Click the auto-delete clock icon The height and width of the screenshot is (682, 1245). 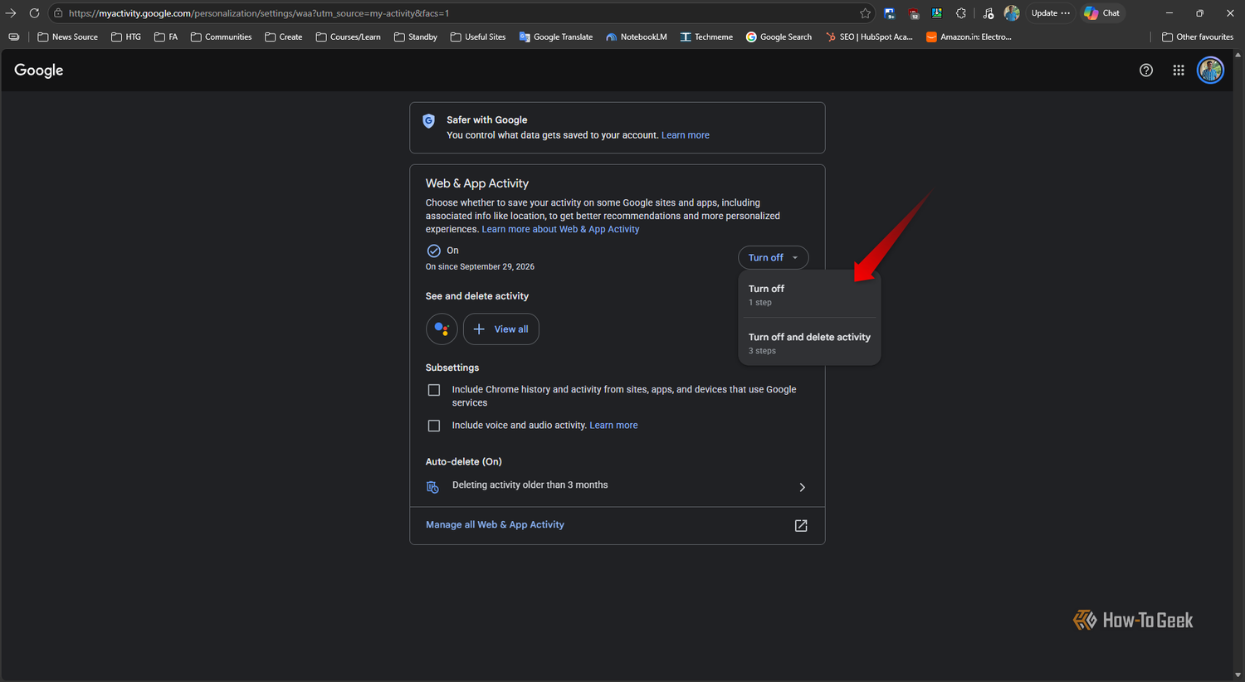point(432,487)
